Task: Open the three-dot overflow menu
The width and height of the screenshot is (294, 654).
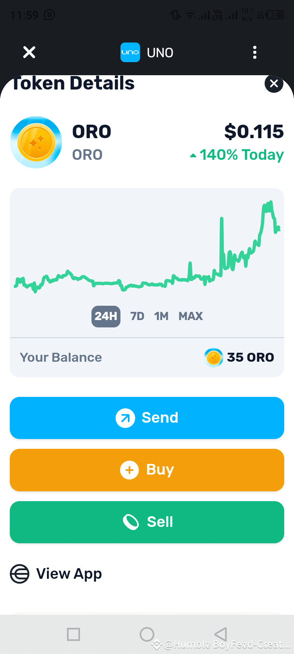Action: click(x=255, y=52)
